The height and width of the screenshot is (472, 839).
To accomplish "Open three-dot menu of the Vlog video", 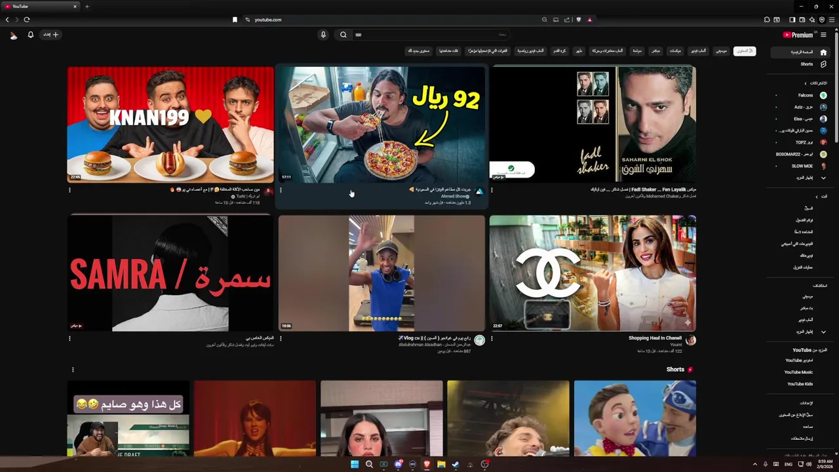I will 281,339.
